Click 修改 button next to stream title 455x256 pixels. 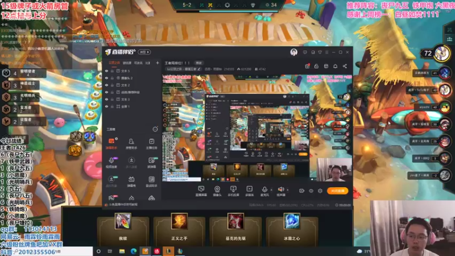click(198, 63)
